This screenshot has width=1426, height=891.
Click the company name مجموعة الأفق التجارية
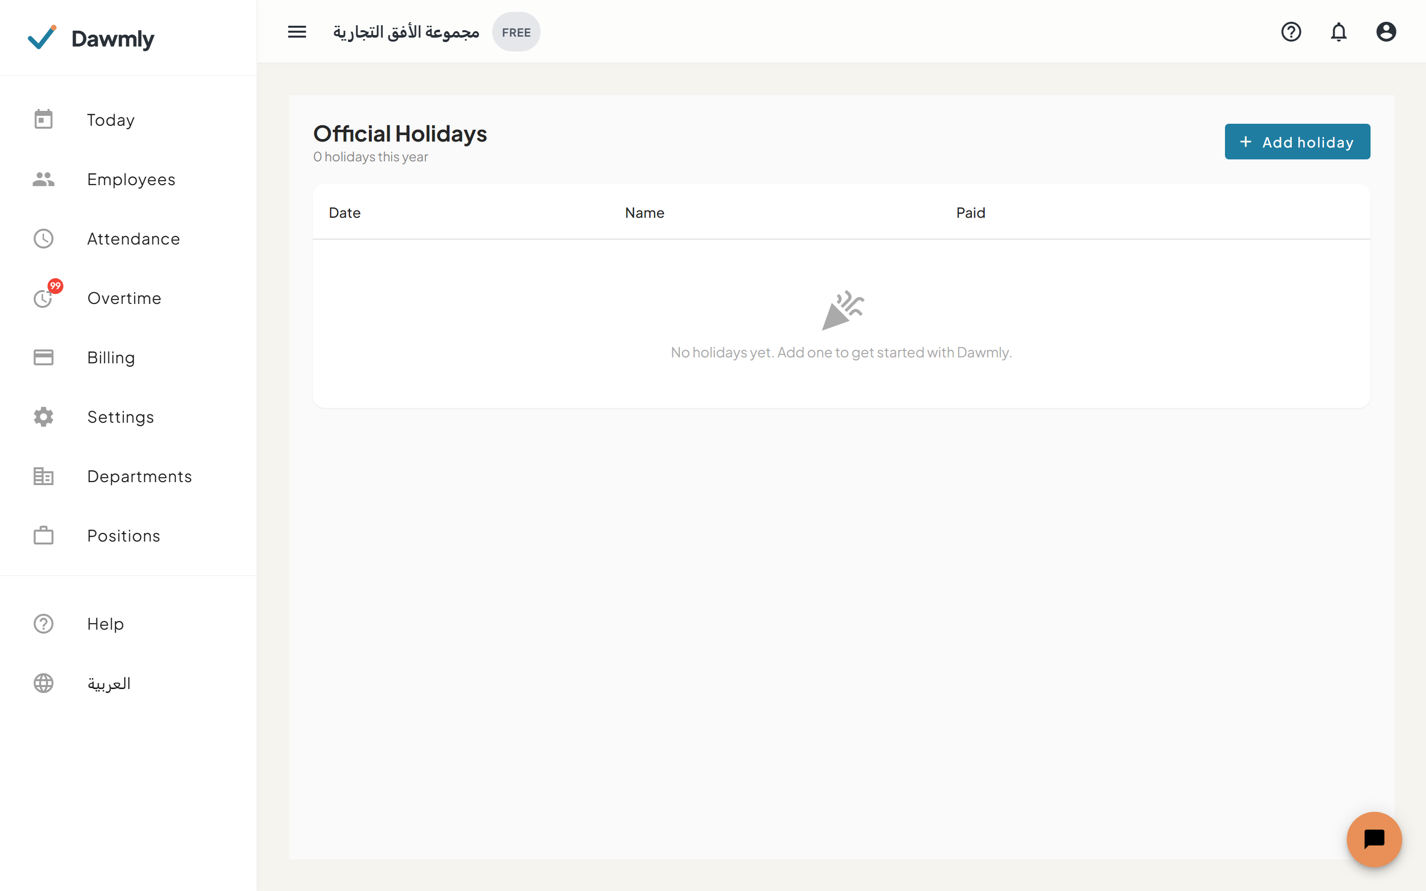point(406,32)
